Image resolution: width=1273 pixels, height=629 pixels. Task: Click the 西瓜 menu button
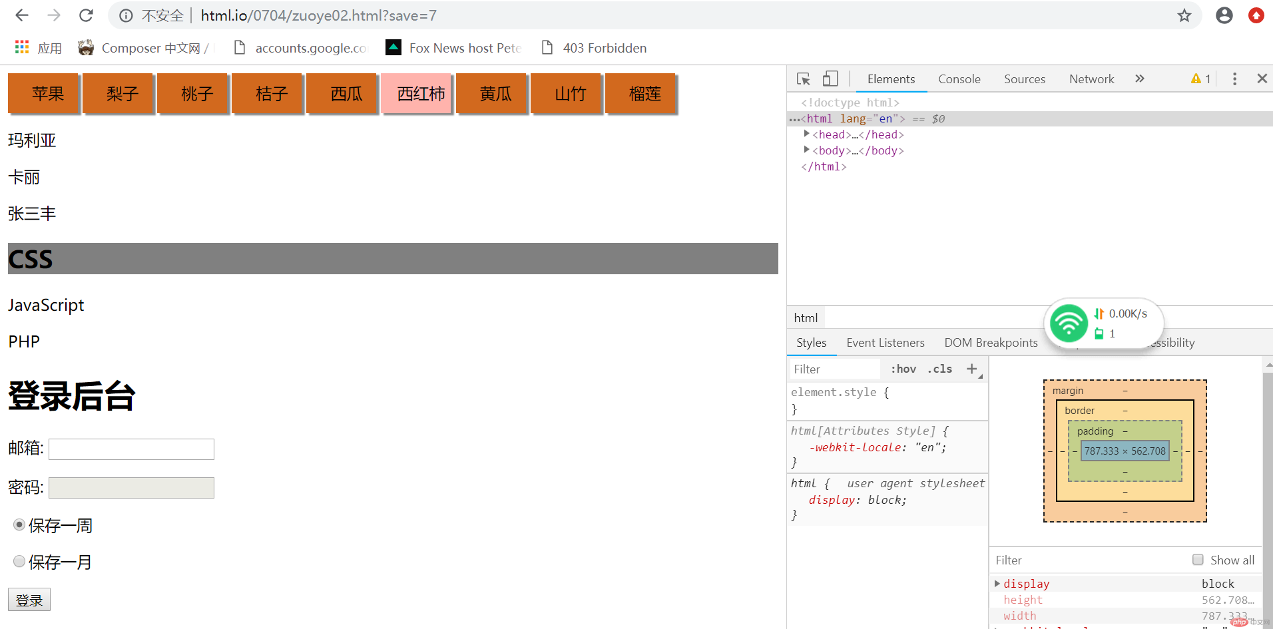click(342, 94)
